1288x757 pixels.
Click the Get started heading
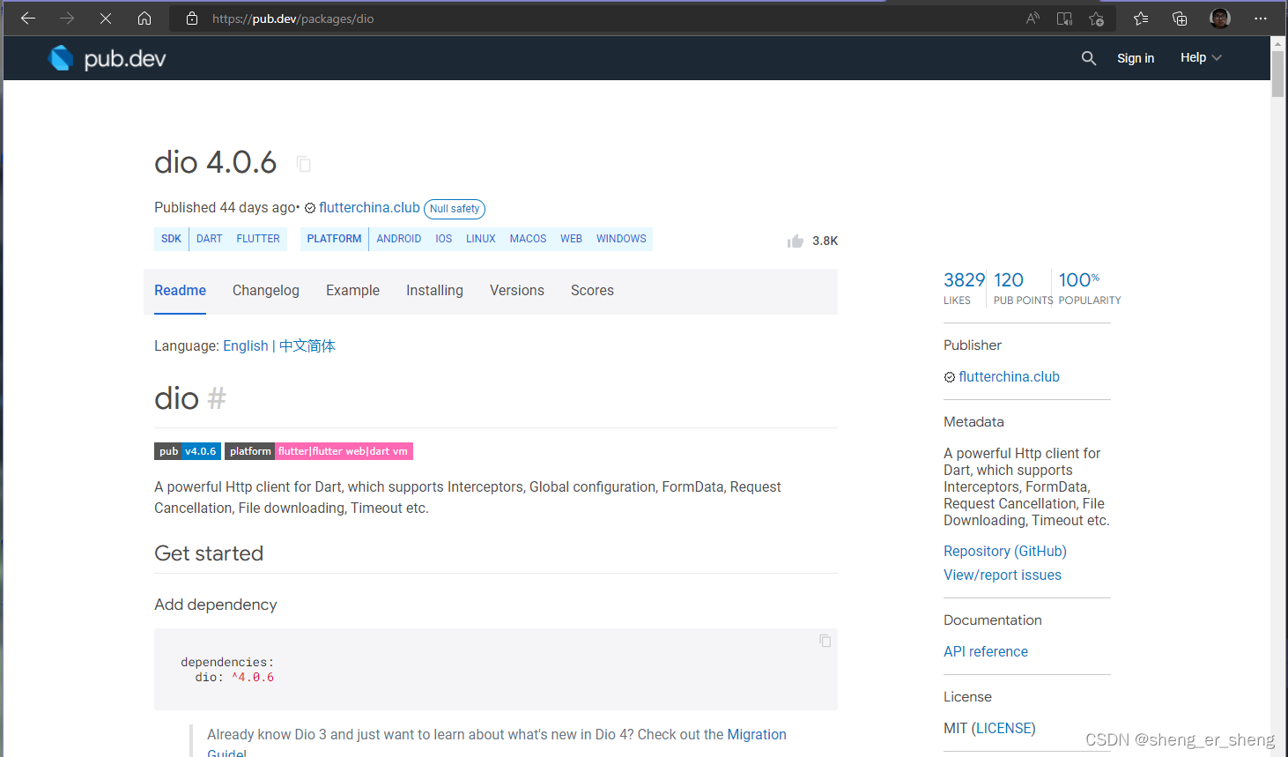(209, 553)
